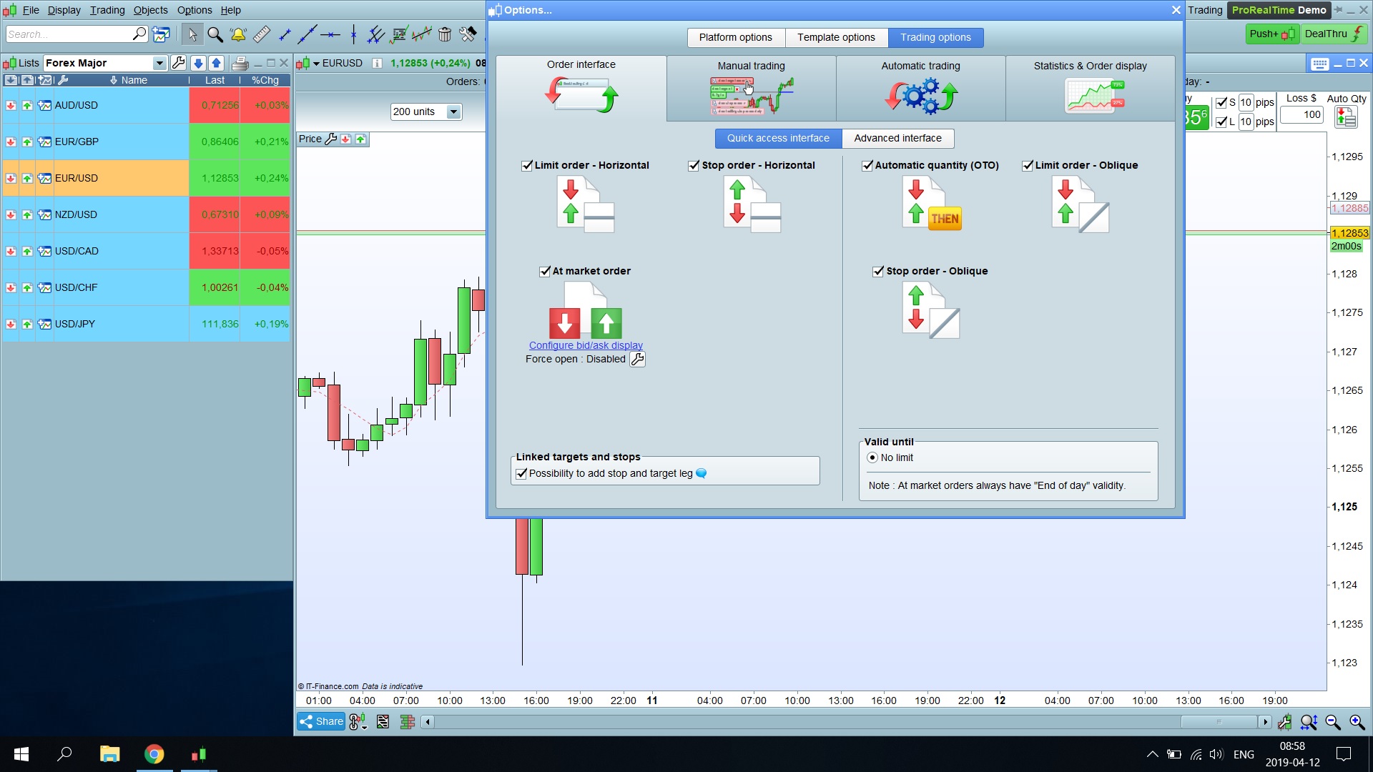Select the ruler measurement tool
The height and width of the screenshot is (772, 1373).
(x=261, y=34)
